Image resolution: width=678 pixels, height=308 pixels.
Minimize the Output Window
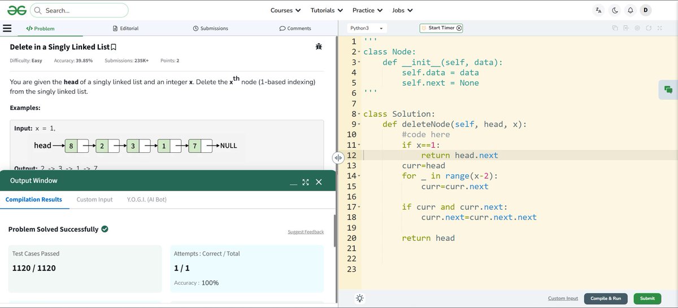click(293, 183)
